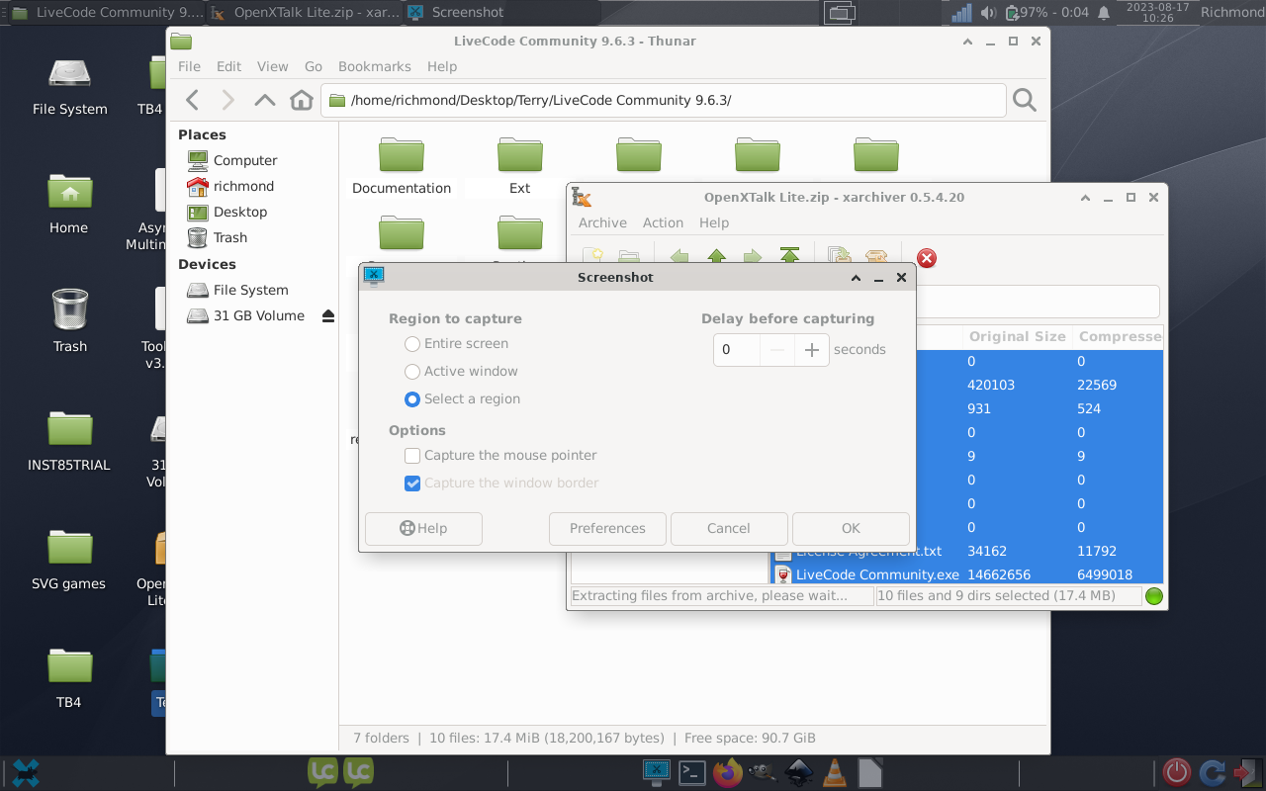Select LiveCode Community.exe row in xarchiver
This screenshot has height=791, width=1266.
click(x=966, y=574)
